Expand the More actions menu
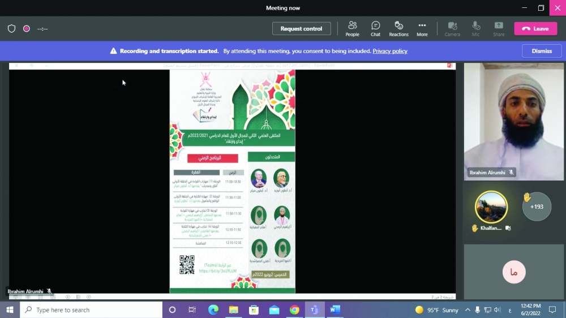 422,28
